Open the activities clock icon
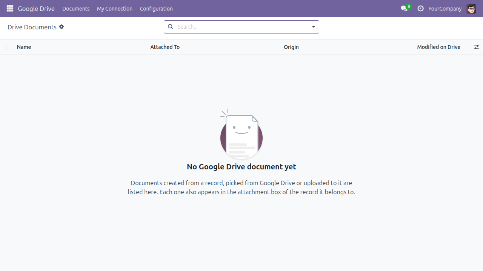The width and height of the screenshot is (483, 271). (x=420, y=8)
